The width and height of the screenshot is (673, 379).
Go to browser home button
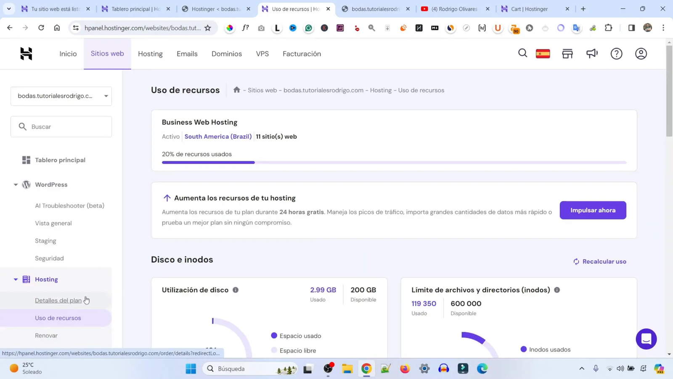point(57,28)
